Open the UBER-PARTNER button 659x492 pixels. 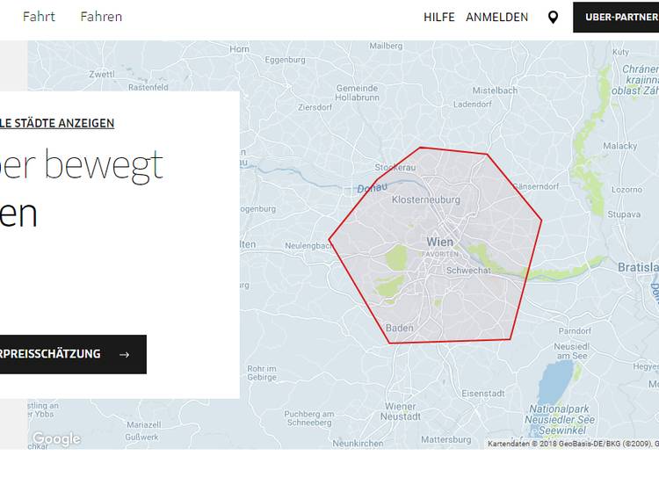coord(616,18)
